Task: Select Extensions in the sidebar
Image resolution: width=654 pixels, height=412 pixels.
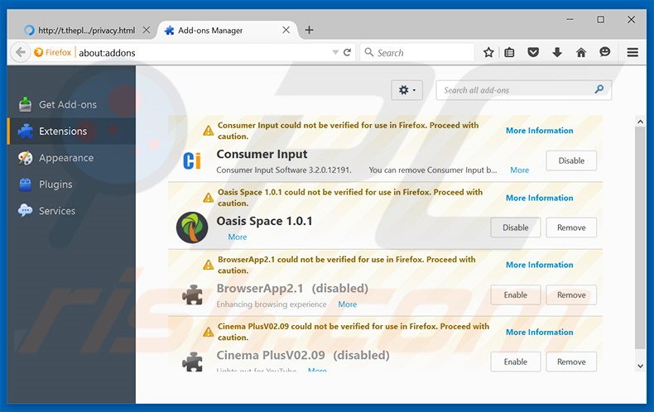Action: pyautogui.click(x=71, y=132)
